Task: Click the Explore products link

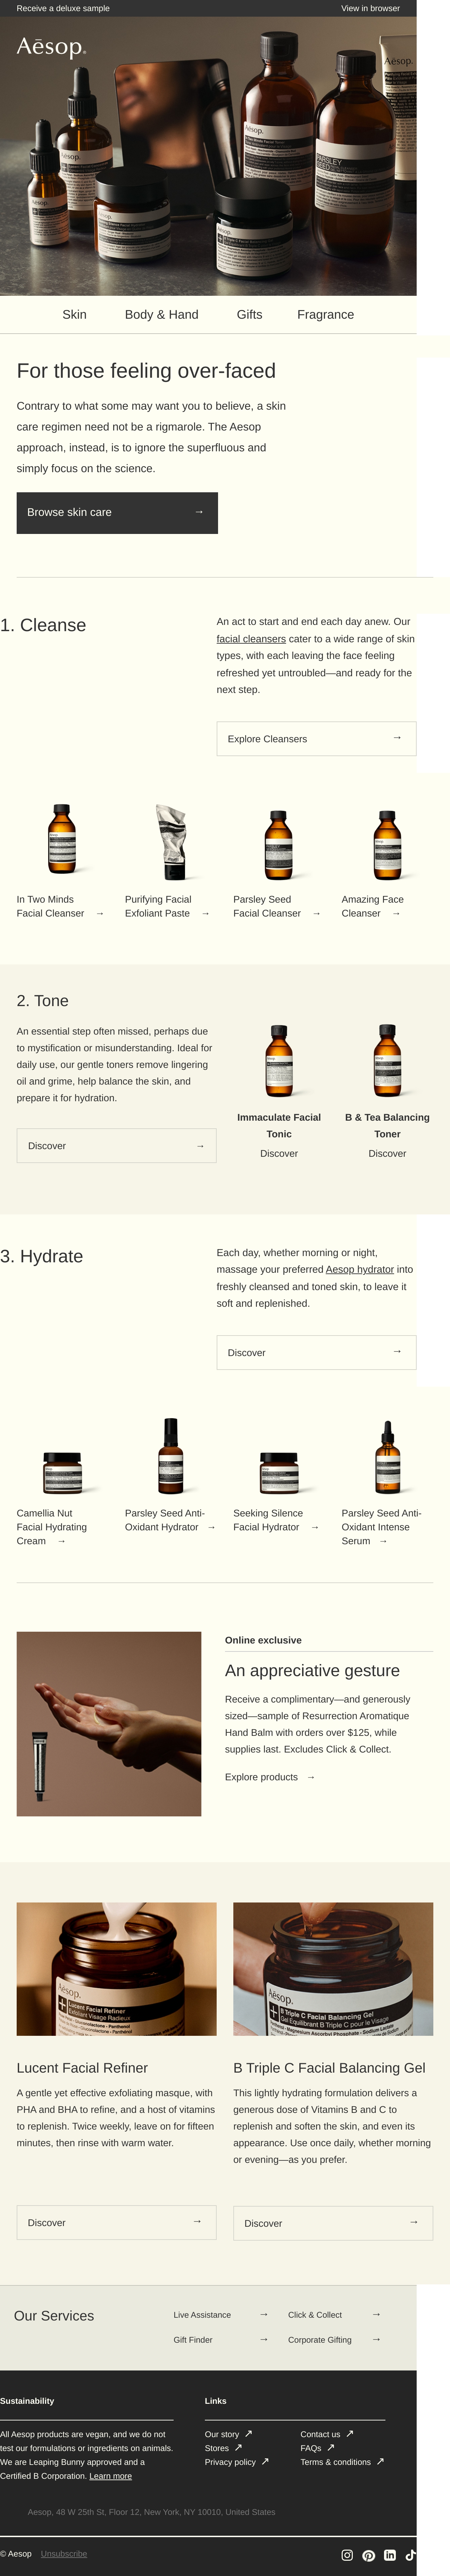Action: point(261,1777)
